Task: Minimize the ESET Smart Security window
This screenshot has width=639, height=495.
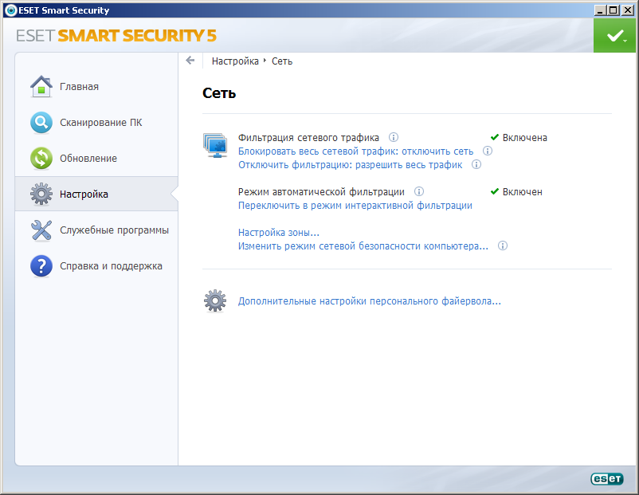Action: [x=599, y=10]
